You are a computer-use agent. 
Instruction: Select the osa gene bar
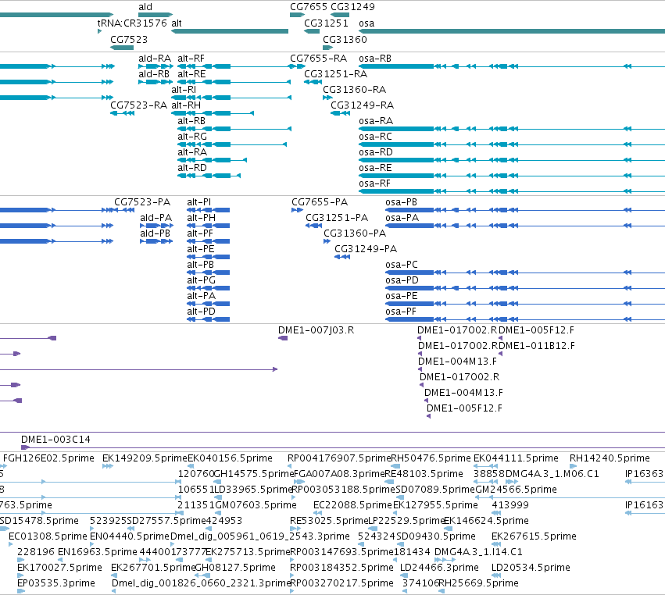coord(512,31)
